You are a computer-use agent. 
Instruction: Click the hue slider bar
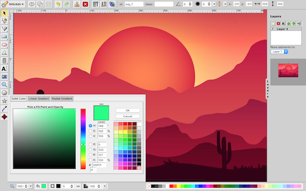[x=83, y=139]
